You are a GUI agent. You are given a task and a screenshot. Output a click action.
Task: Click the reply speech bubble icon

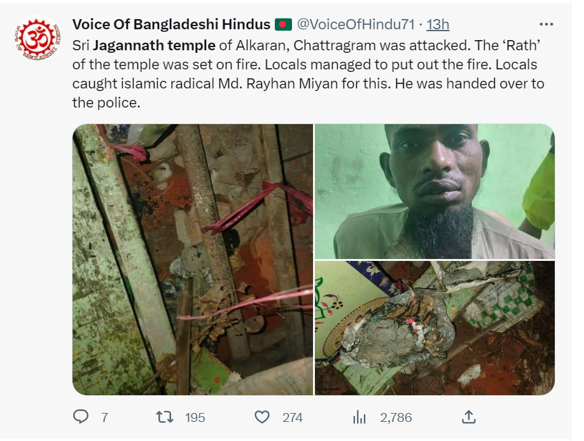[81, 417]
